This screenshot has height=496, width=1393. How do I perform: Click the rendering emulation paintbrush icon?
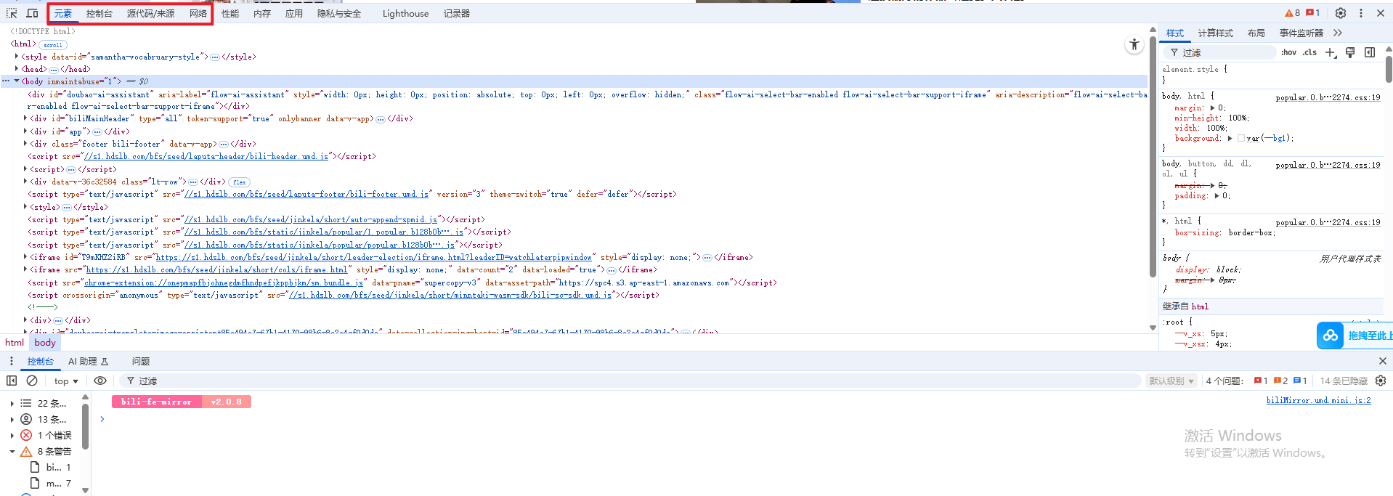pos(1350,52)
